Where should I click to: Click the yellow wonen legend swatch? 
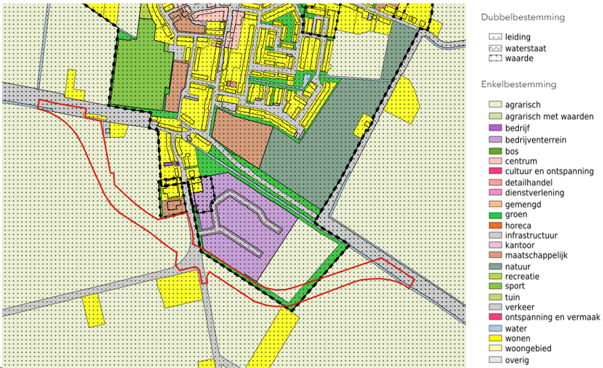pyautogui.click(x=495, y=338)
